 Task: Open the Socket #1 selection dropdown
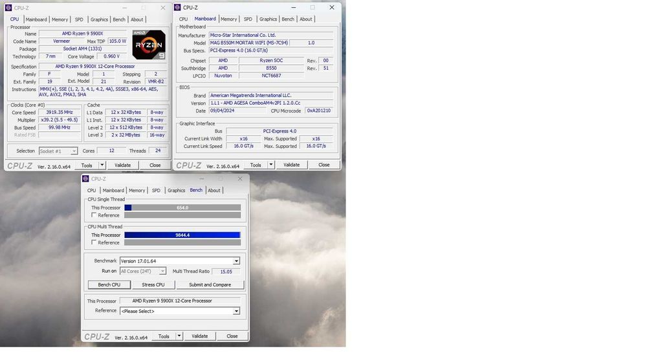(74, 151)
